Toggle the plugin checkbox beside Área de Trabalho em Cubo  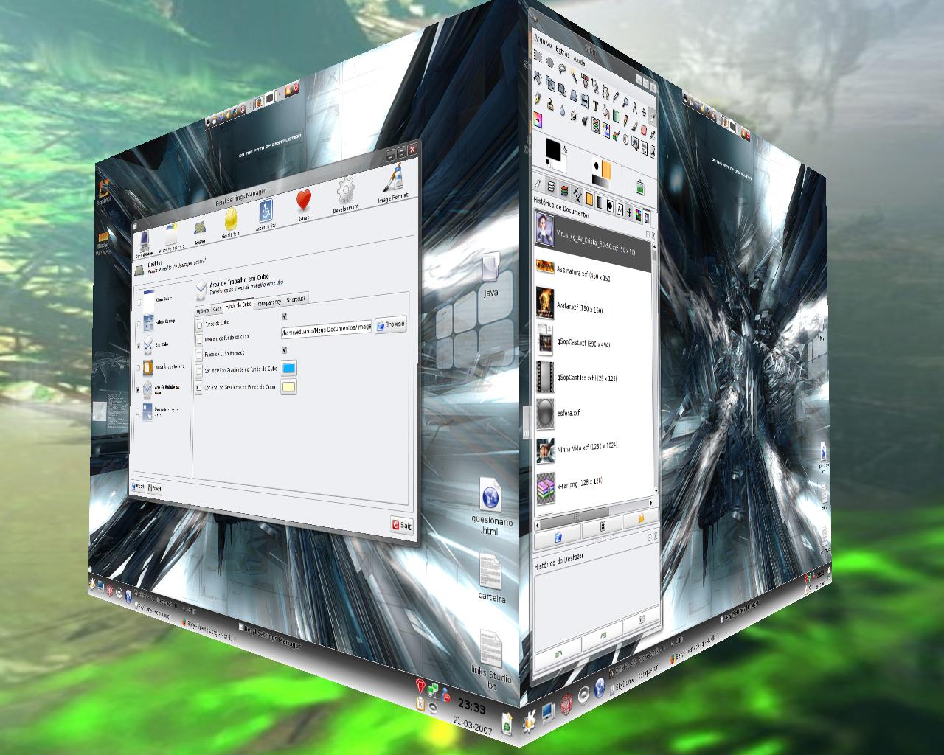pos(138,389)
